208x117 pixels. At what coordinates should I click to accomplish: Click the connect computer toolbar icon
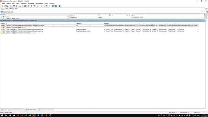point(14,6)
